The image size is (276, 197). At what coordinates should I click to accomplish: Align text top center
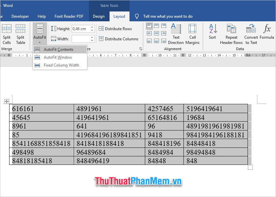157,26
